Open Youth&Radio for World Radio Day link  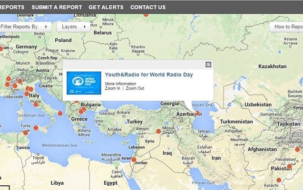click(149, 75)
